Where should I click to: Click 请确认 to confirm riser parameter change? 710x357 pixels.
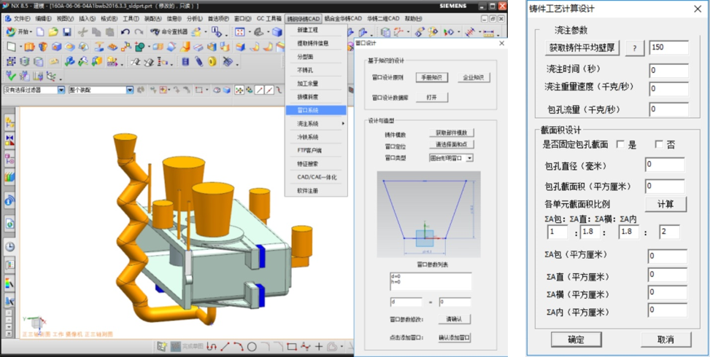(455, 319)
